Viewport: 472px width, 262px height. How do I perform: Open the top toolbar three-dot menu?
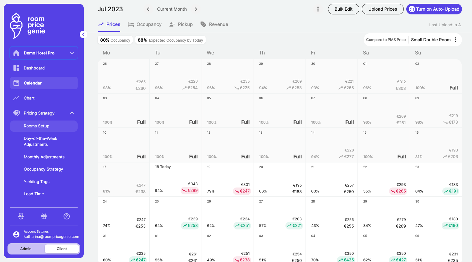click(x=318, y=9)
